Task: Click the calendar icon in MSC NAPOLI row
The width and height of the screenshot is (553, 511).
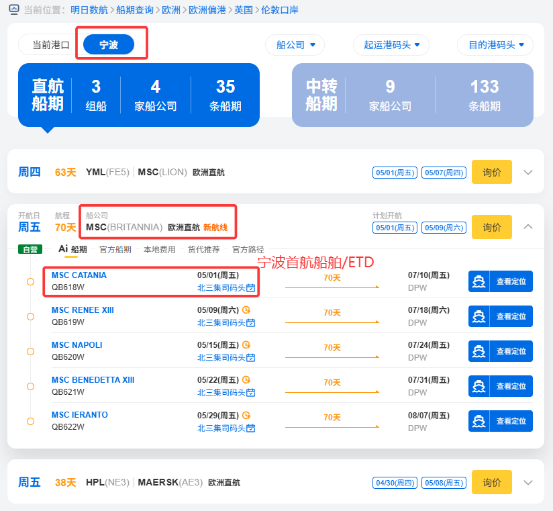Action: pyautogui.click(x=251, y=358)
